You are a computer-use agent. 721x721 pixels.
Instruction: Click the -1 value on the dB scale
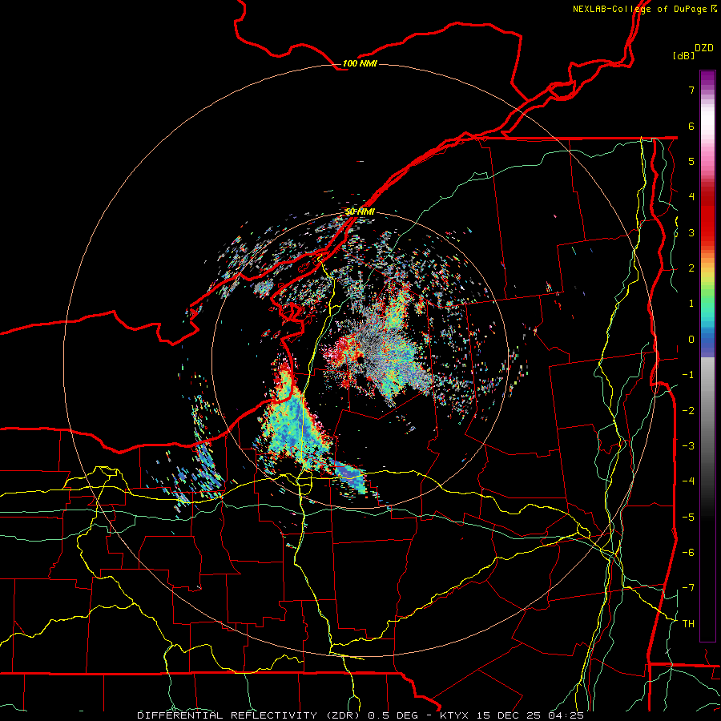pyautogui.click(x=688, y=375)
